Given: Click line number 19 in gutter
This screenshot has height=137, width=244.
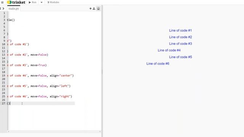Looking at the screenshot, I should click(3, 75).
